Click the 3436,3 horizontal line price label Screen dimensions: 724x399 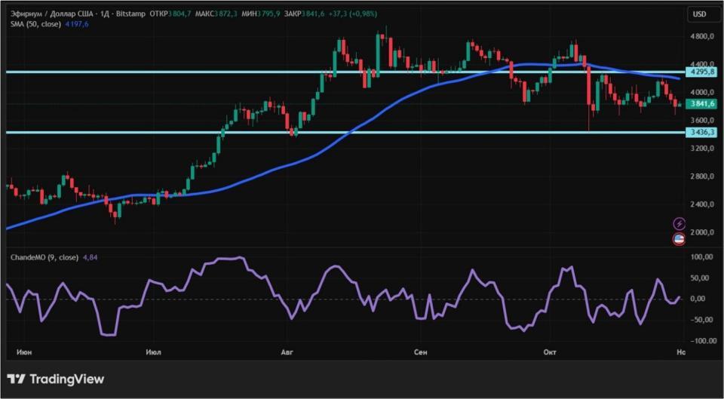pyautogui.click(x=701, y=133)
